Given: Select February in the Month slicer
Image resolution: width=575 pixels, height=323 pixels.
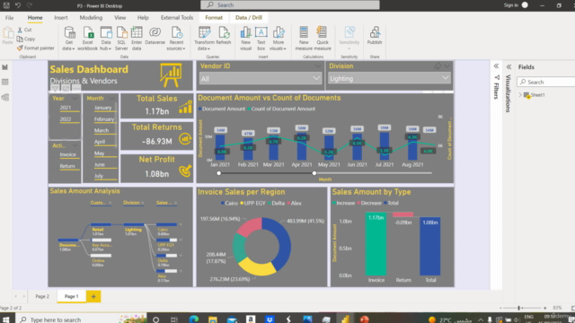Looking at the screenshot, I should pyautogui.click(x=104, y=119).
